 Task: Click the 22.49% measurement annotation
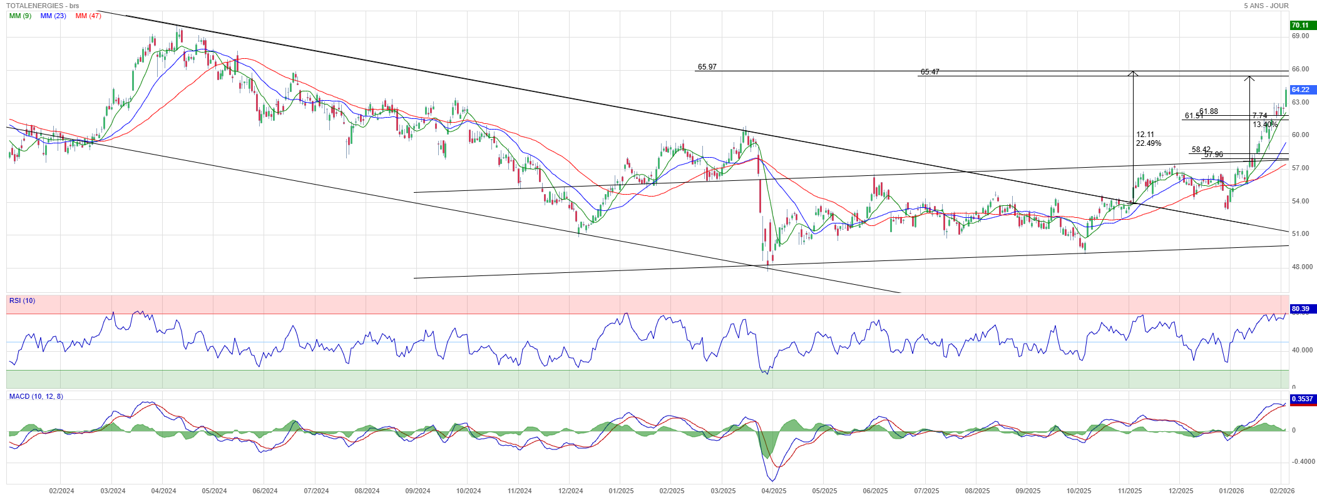click(x=1148, y=143)
